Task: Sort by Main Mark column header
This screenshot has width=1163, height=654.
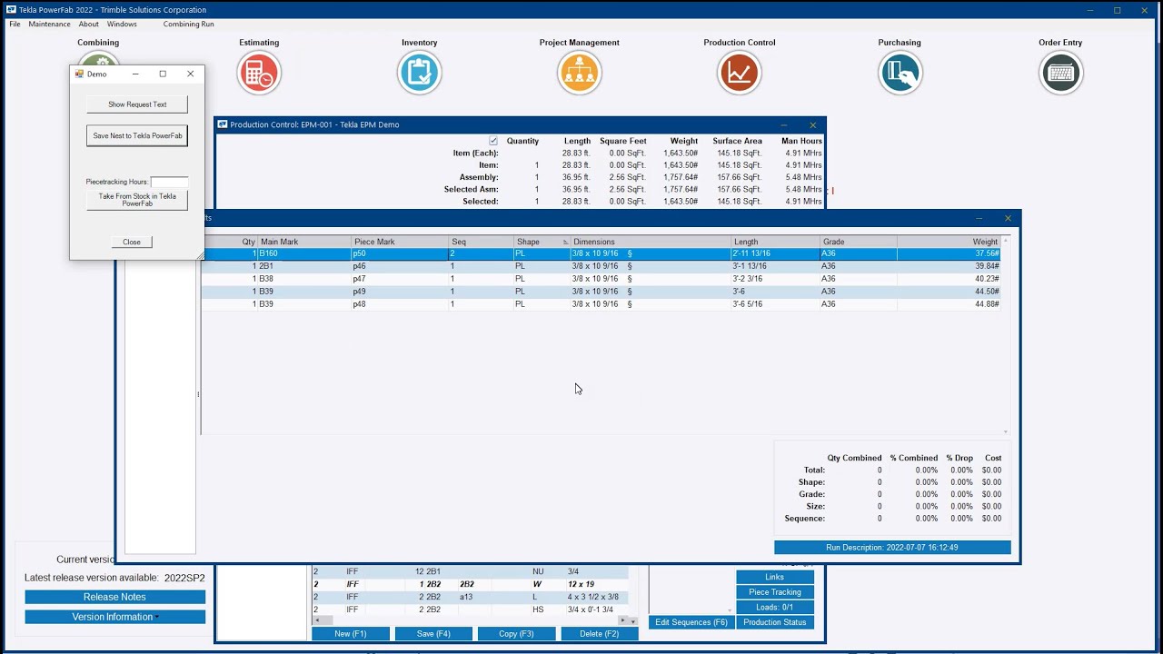Action: coord(304,242)
